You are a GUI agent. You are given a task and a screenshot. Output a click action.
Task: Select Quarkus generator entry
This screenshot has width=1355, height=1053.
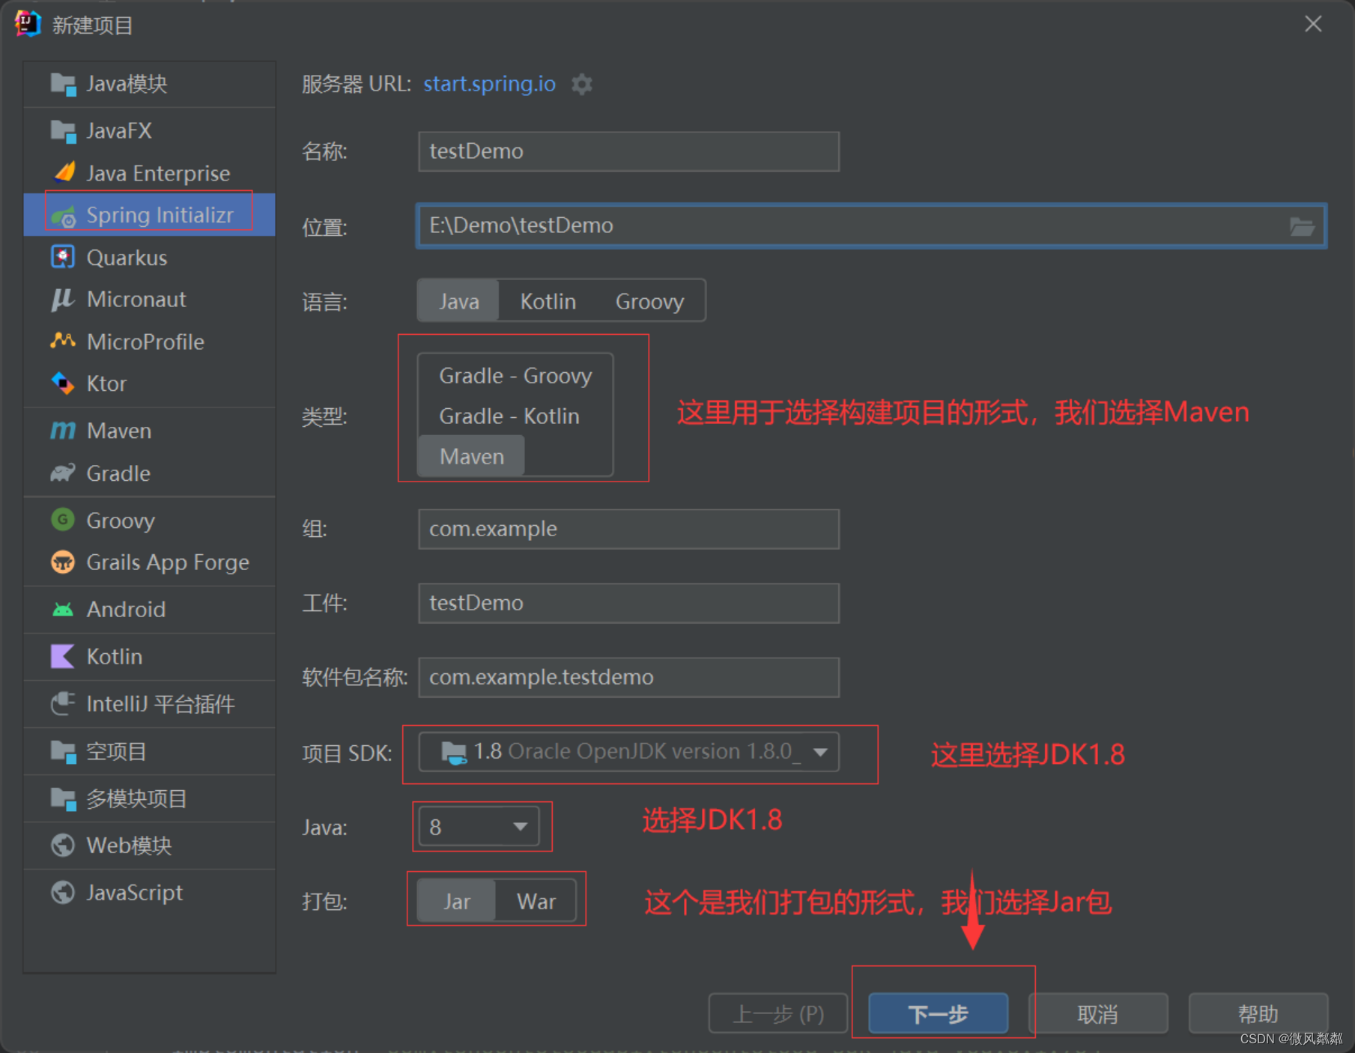(x=150, y=257)
